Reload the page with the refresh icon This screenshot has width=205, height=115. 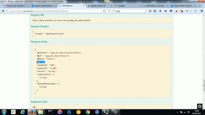click(x=109, y=11)
